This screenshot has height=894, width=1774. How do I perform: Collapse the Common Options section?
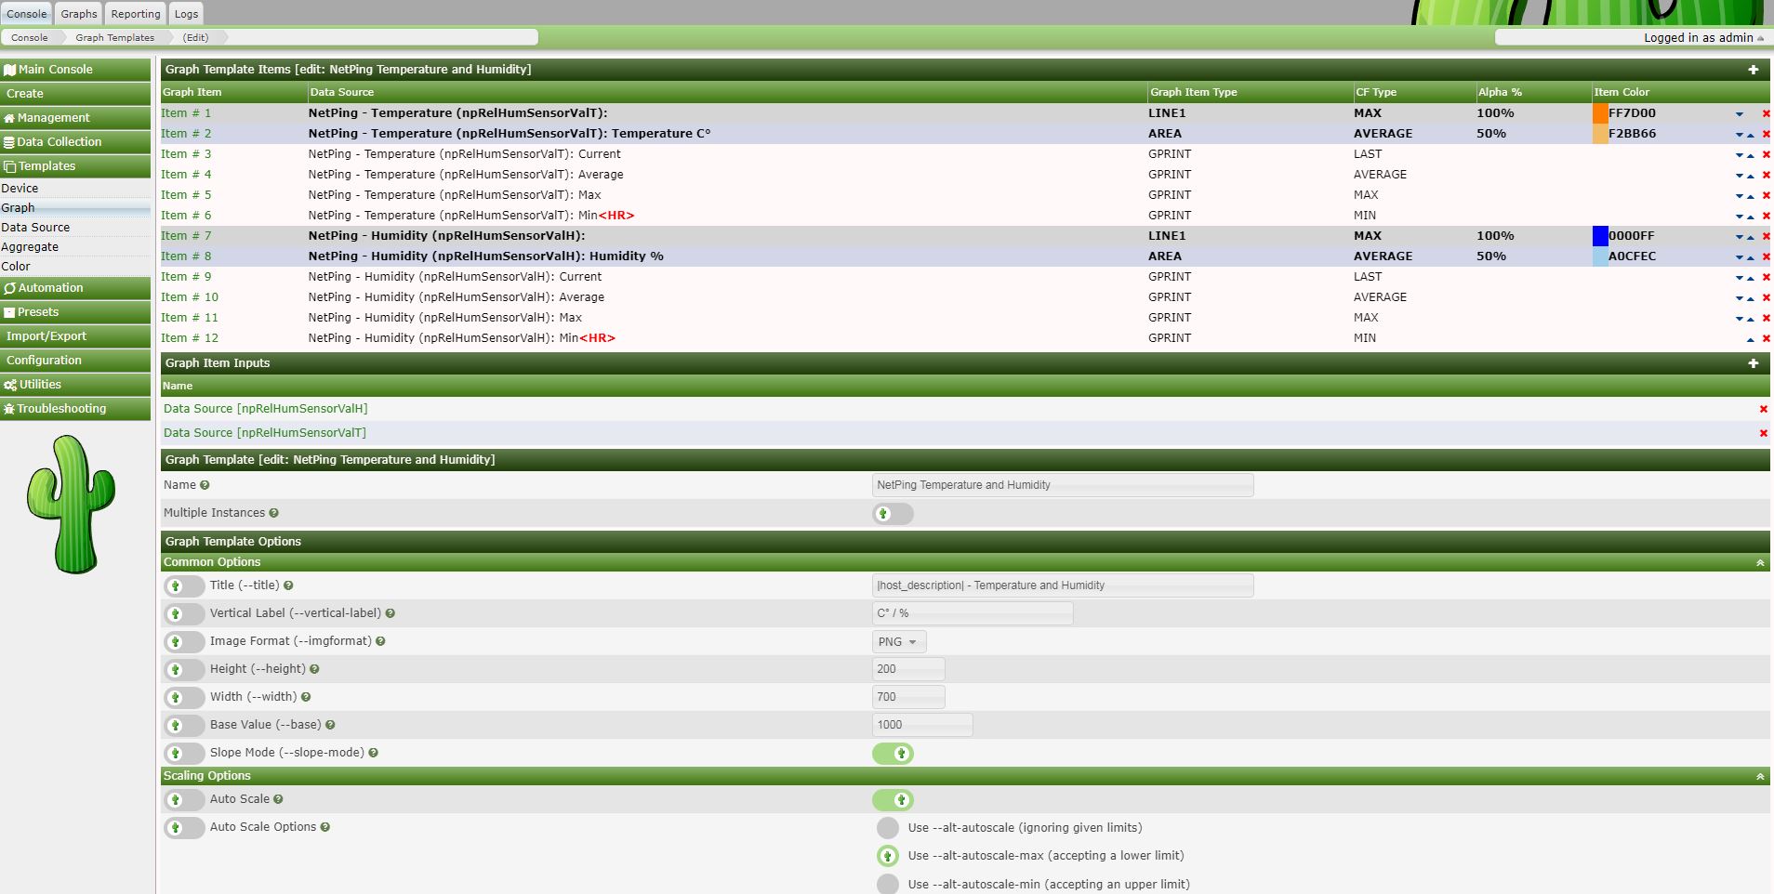tap(1759, 563)
